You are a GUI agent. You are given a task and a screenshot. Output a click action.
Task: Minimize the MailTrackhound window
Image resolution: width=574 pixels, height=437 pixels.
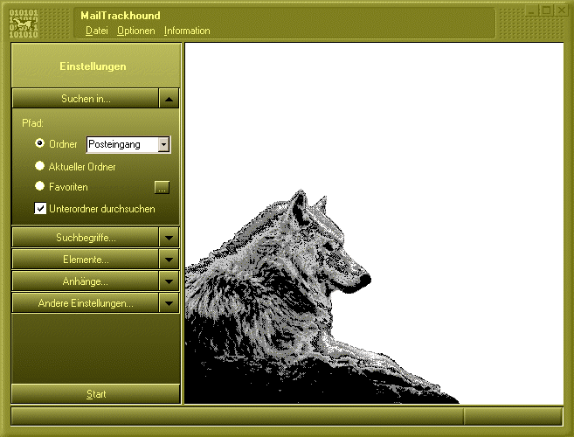tap(530, 10)
